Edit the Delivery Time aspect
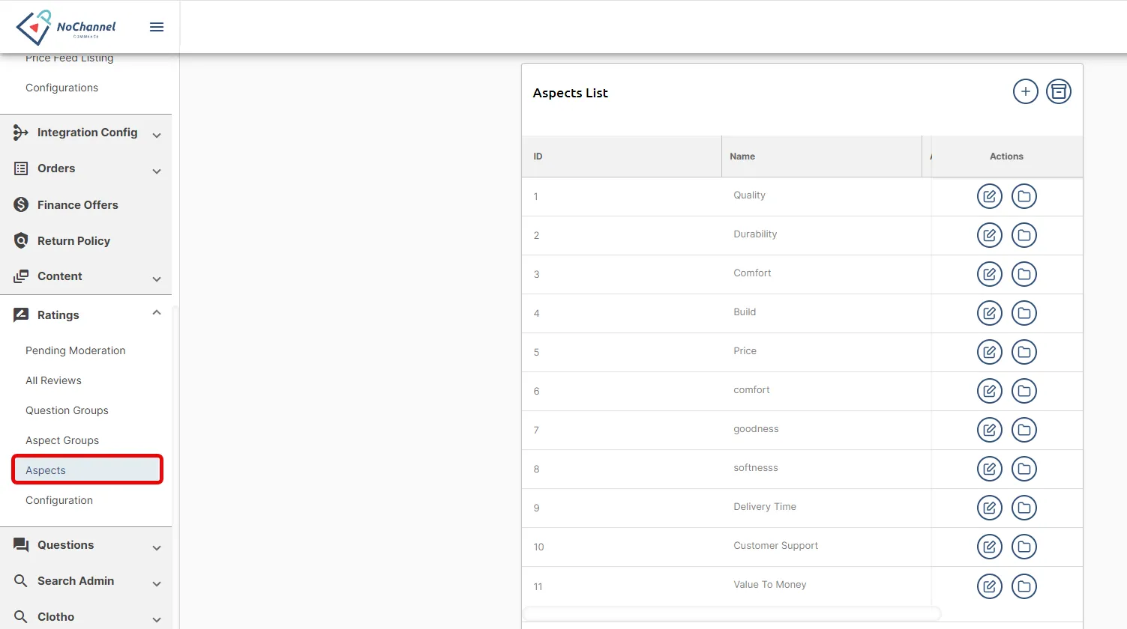Screen dimensions: 1127x629 pos(989,508)
